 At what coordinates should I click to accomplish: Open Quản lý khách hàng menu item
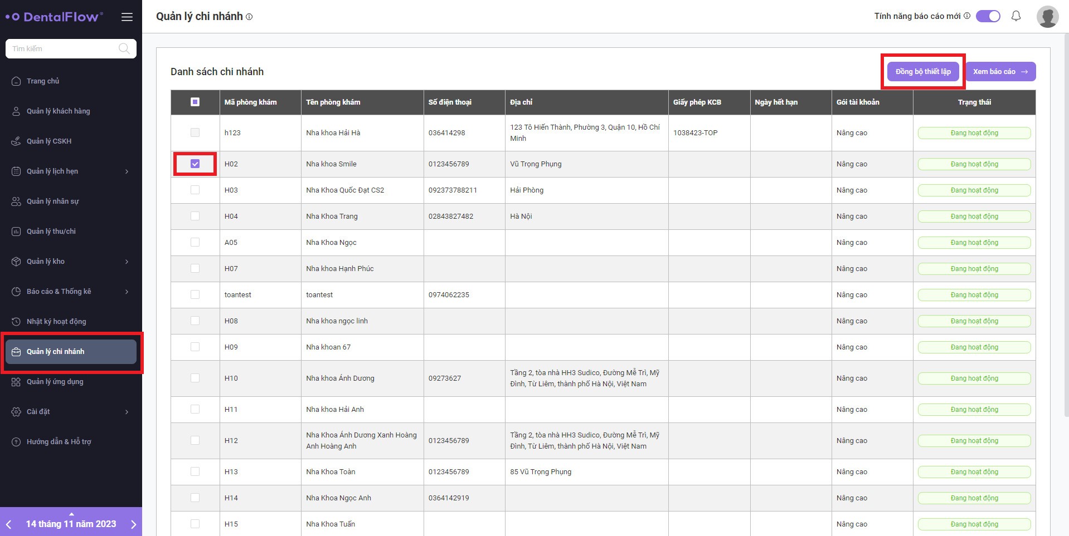coord(58,111)
